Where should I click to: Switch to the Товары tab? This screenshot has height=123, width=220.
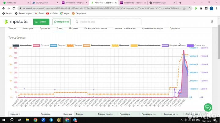pos(12,28)
